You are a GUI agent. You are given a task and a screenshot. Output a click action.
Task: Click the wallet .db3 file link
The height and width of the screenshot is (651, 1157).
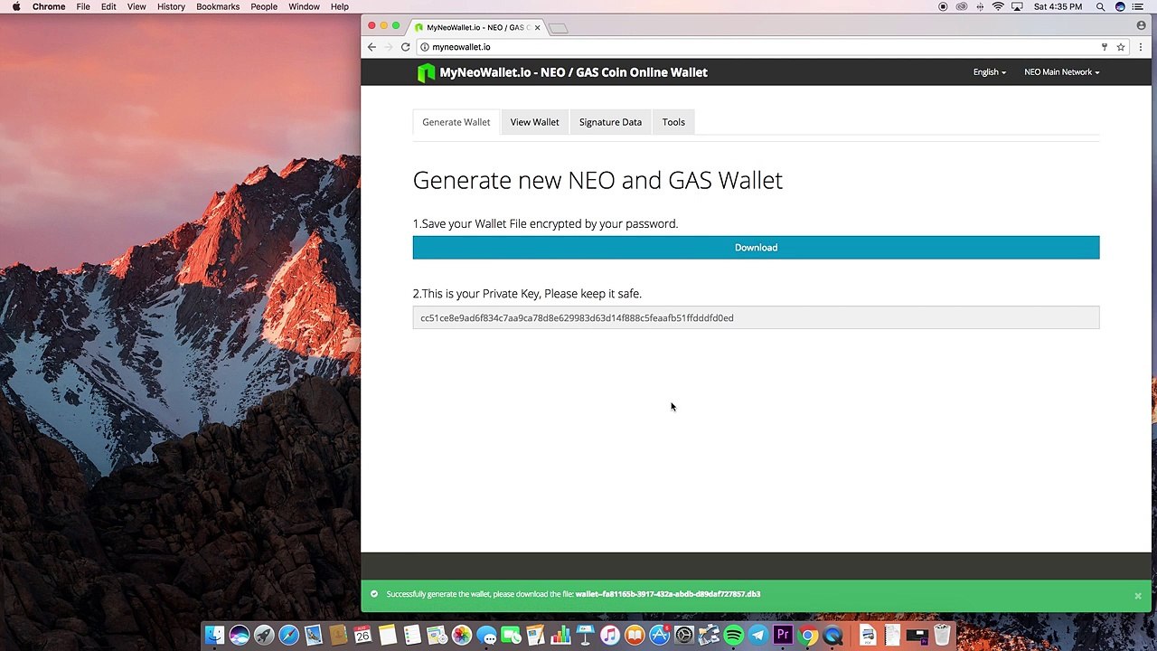668,594
